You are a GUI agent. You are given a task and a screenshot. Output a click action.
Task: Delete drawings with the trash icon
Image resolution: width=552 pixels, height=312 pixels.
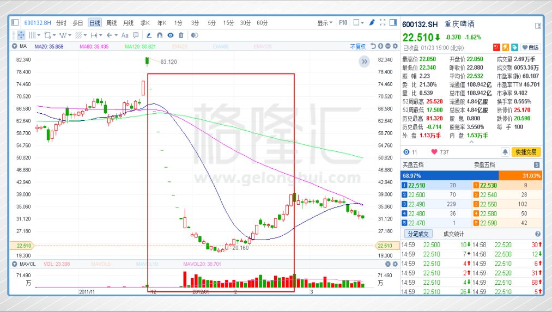pyautogui.click(x=181, y=35)
